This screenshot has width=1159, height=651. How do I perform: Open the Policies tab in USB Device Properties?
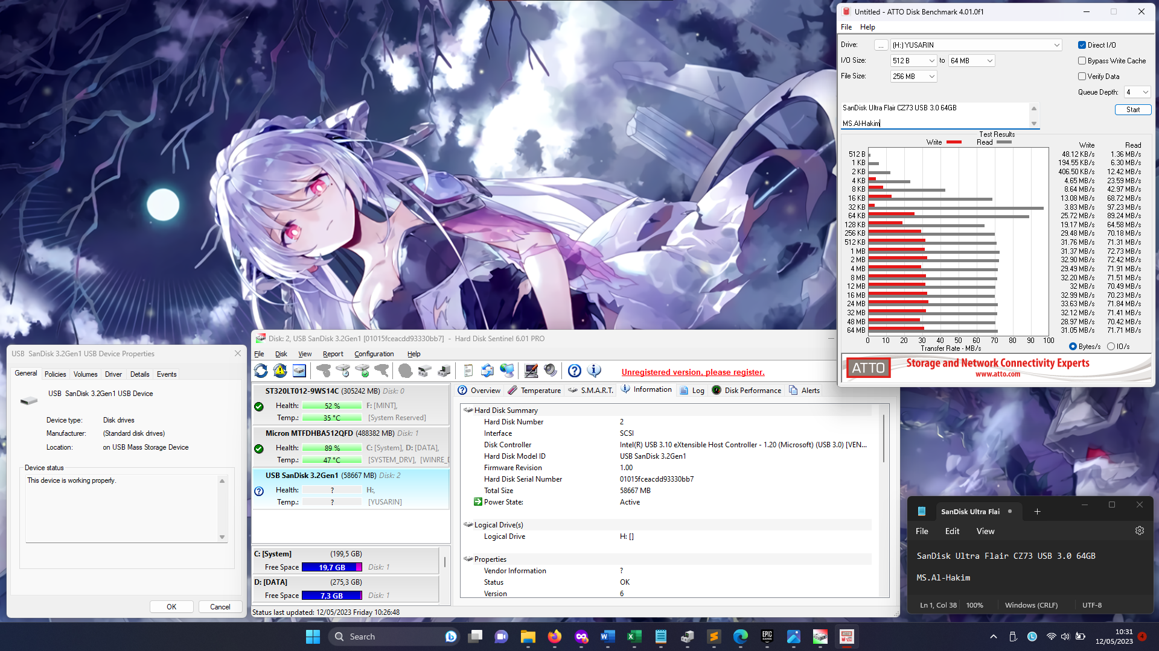55,374
